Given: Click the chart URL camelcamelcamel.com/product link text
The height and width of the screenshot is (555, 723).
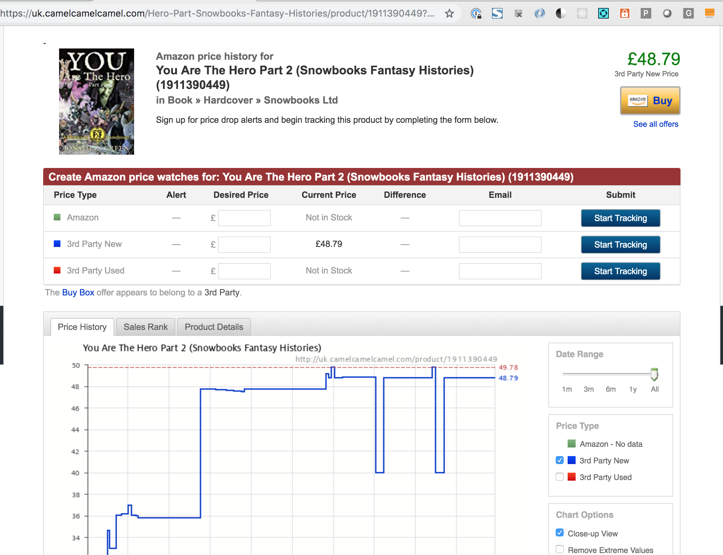Looking at the screenshot, I should pyautogui.click(x=396, y=359).
